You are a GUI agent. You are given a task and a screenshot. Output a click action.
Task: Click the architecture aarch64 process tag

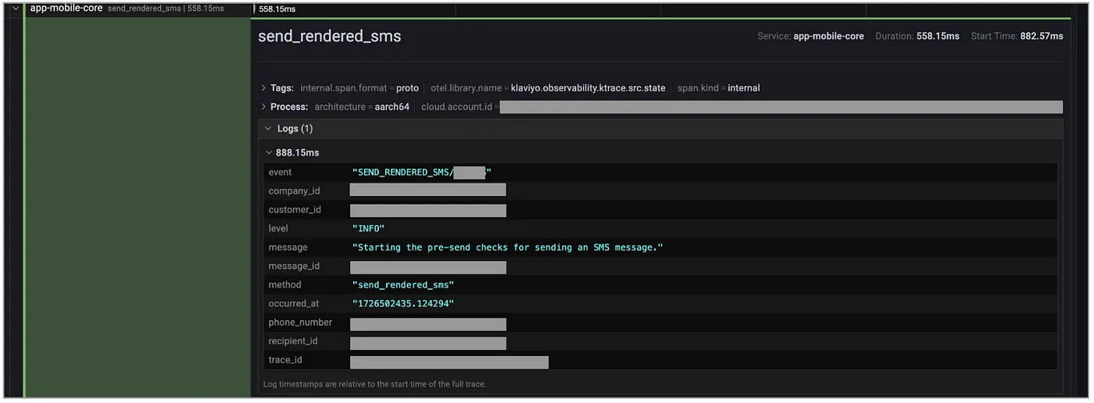[x=362, y=107]
